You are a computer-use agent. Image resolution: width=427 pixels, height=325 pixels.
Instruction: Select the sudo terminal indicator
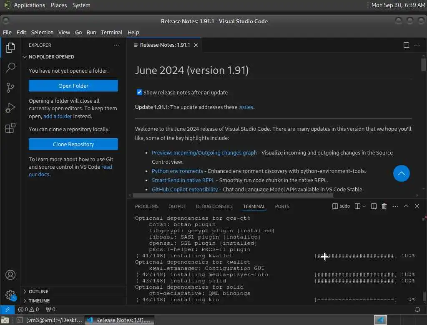341,206
